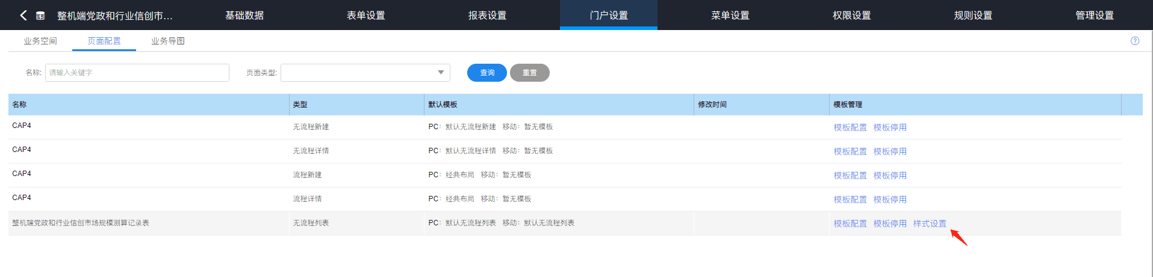Switch to the 业务导图 tab
1153x277 pixels.
168,41
